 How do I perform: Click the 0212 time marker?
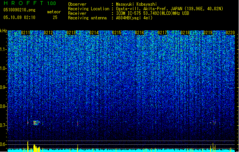[48, 33]
